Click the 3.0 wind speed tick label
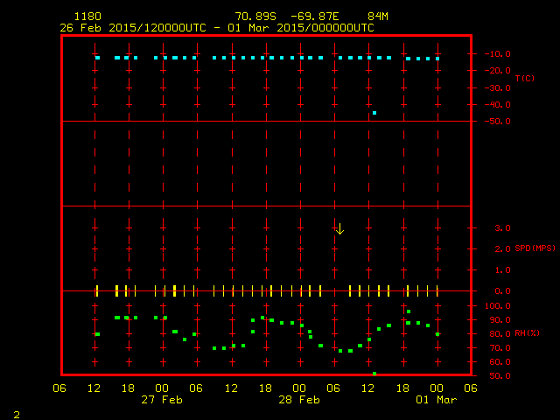Viewport: 560px width, 420px height. [x=497, y=228]
